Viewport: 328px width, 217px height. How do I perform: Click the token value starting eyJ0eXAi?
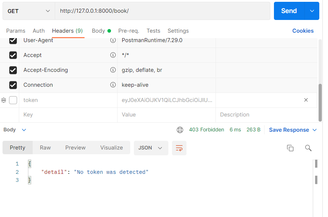(167, 100)
